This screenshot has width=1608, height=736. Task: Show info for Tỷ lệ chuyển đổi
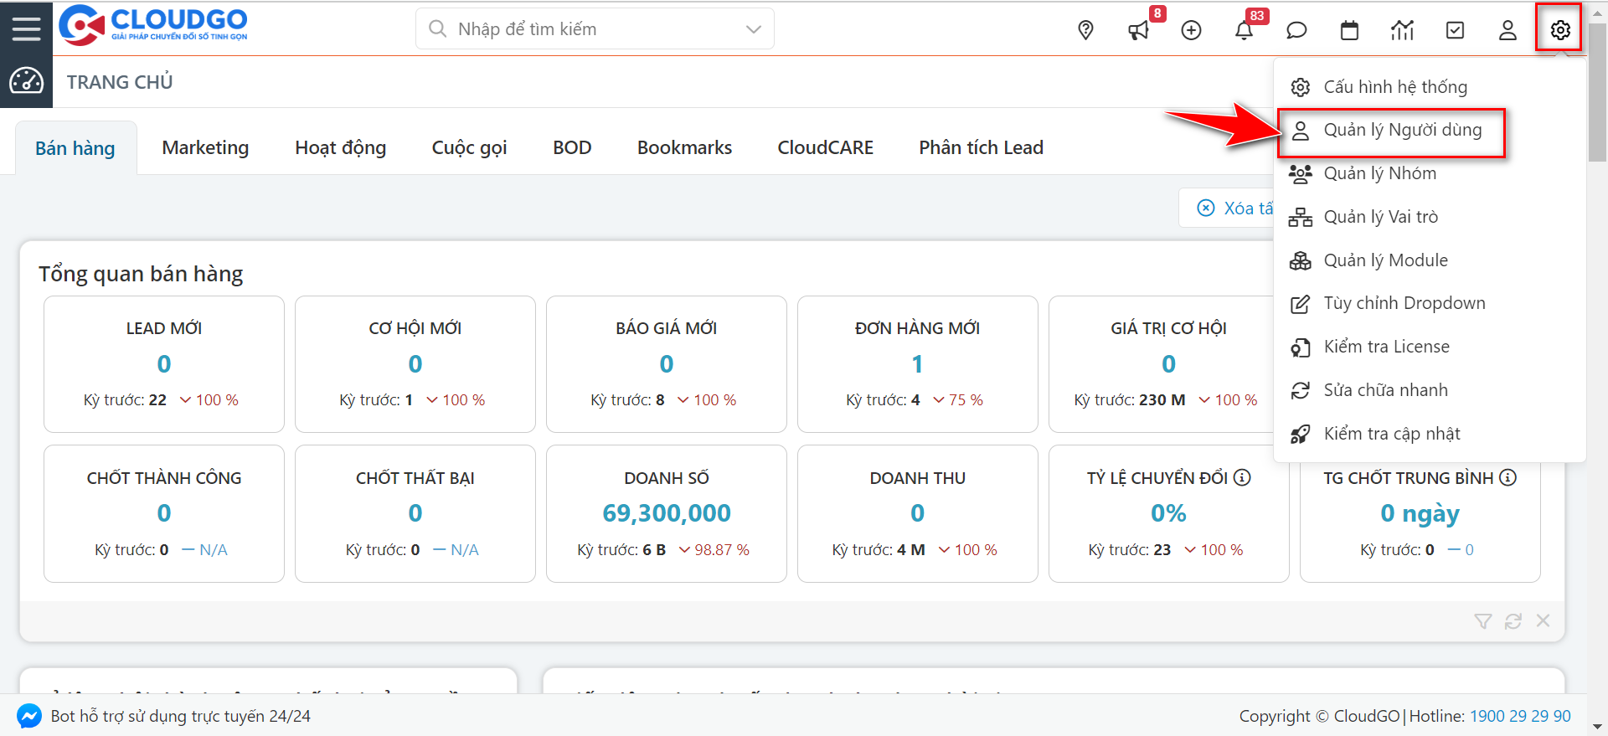pos(1243,477)
